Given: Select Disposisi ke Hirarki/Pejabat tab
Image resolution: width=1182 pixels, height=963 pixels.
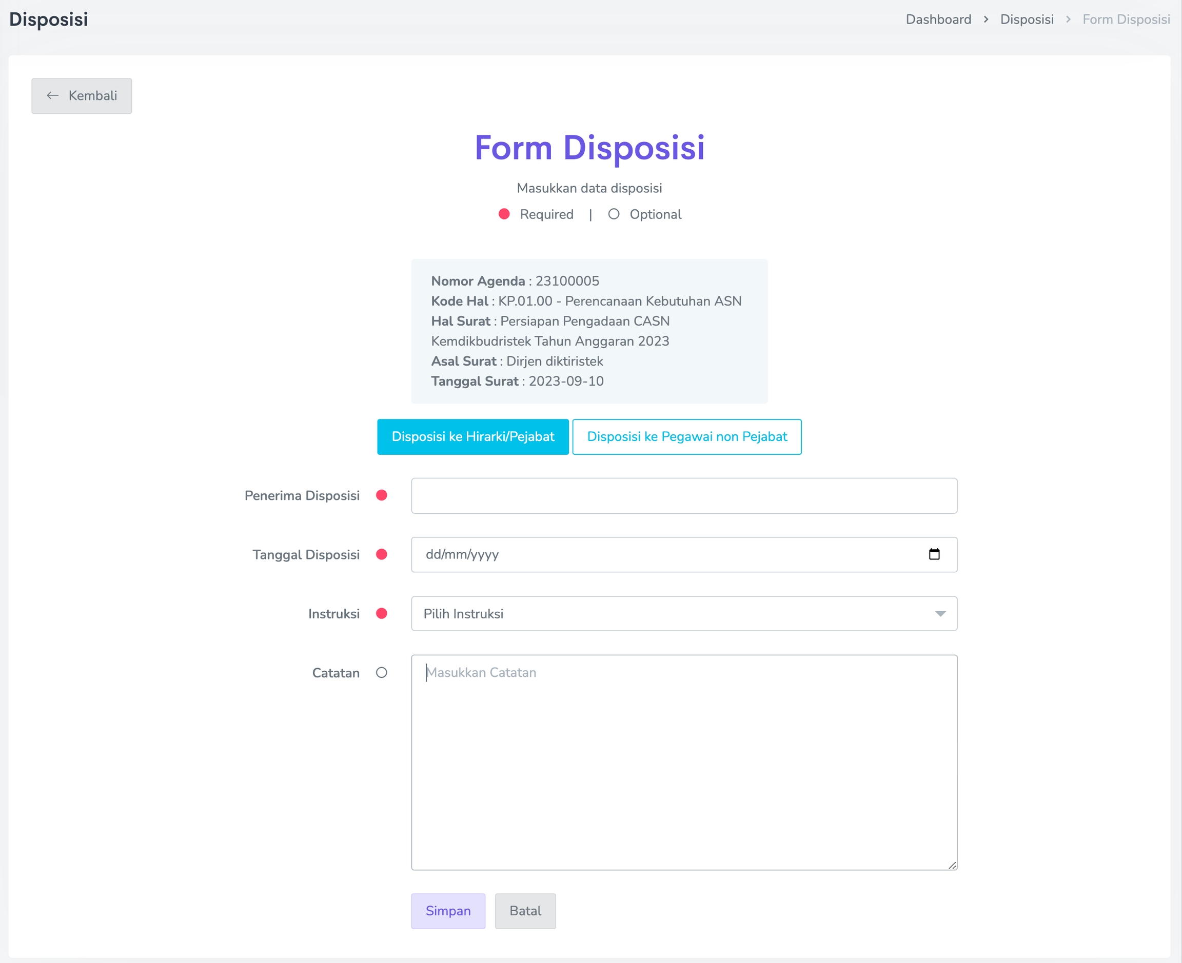Looking at the screenshot, I should coord(473,436).
